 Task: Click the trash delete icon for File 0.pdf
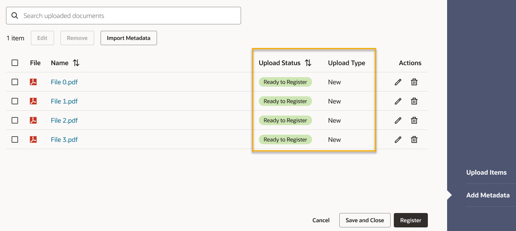point(414,82)
